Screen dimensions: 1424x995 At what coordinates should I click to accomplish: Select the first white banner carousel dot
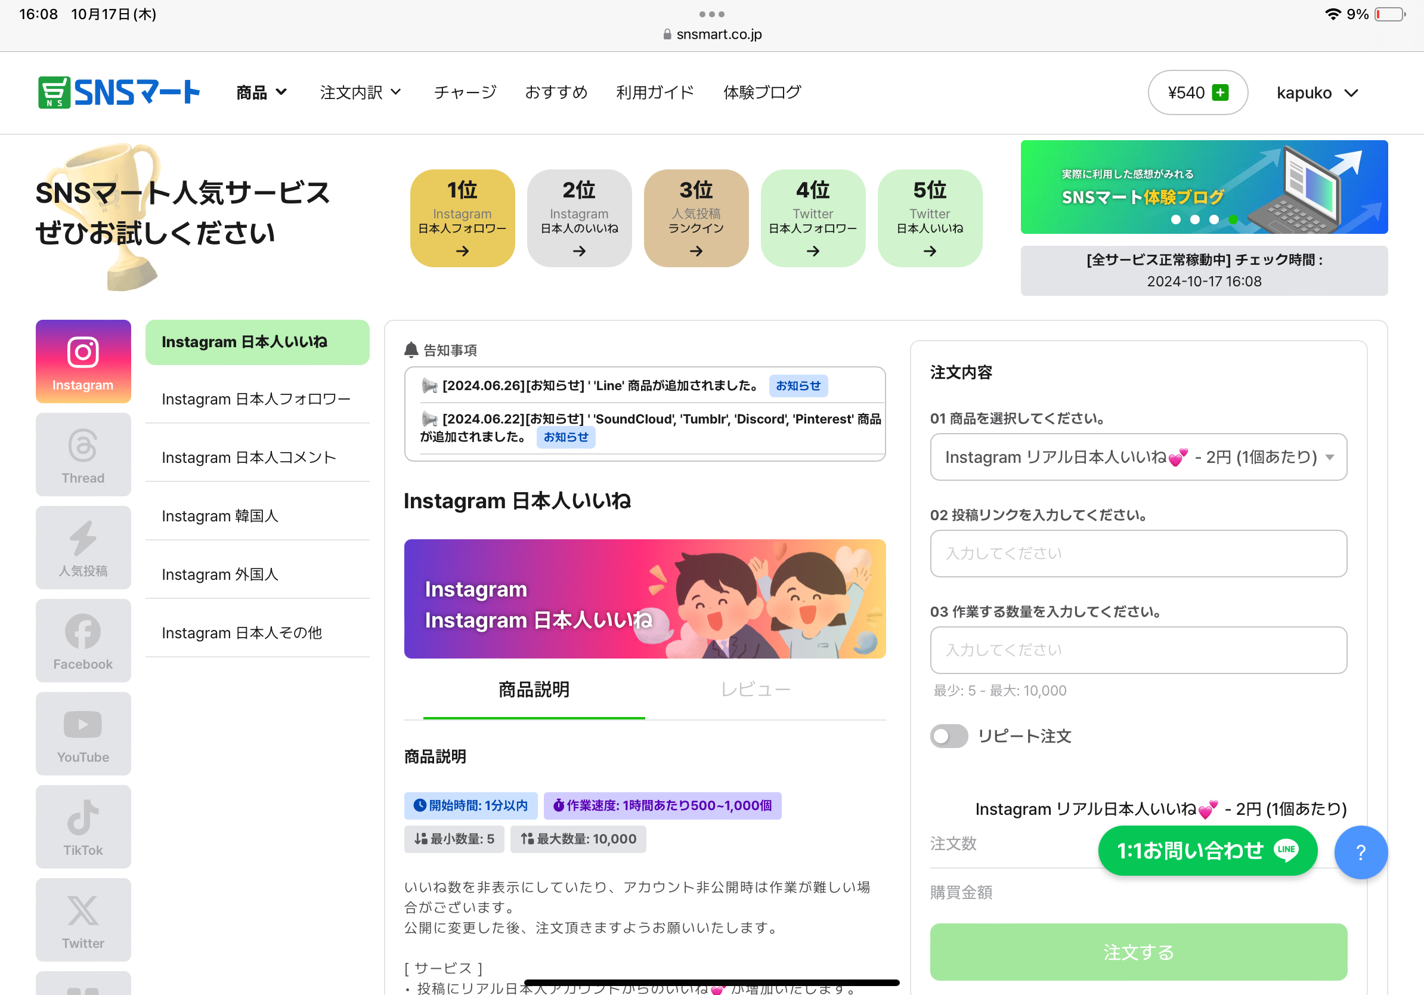click(x=1176, y=220)
